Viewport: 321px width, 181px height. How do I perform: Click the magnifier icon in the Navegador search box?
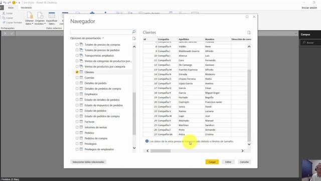pos(134,32)
